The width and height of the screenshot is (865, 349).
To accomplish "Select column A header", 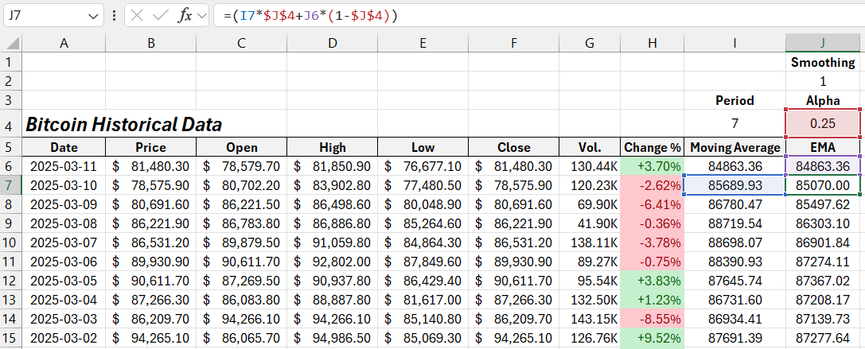I will click(64, 43).
